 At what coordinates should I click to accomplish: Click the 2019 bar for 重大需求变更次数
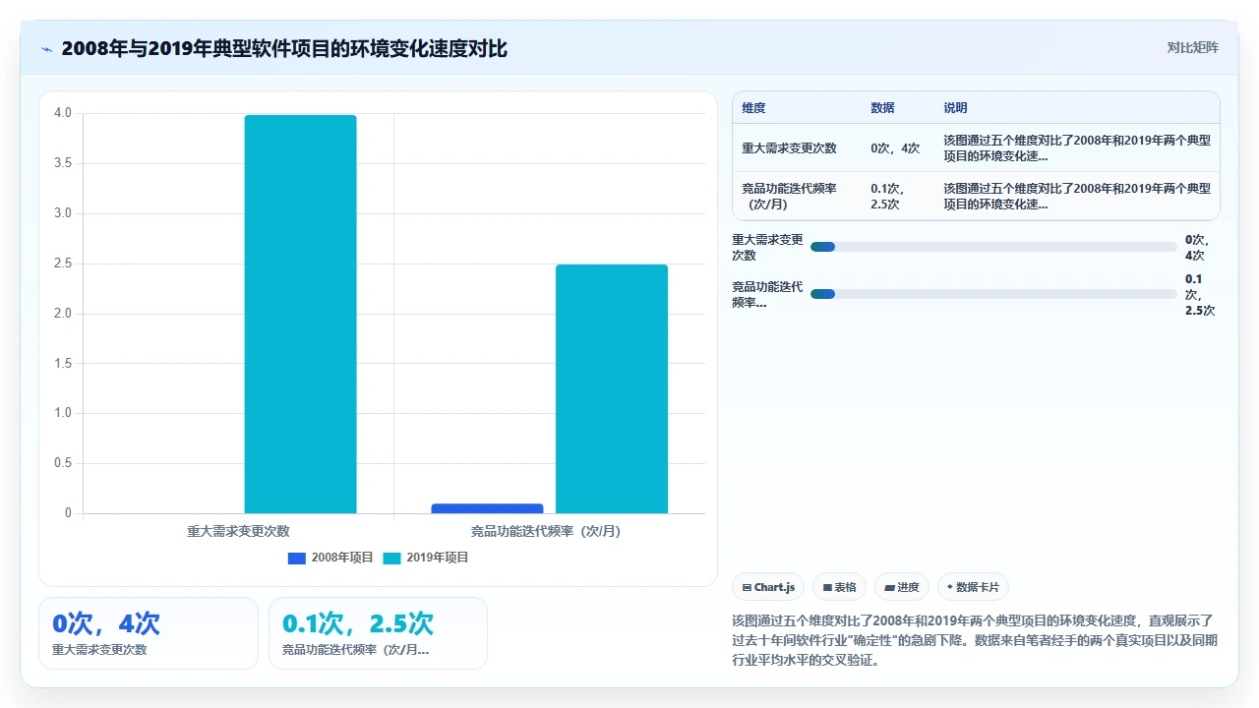click(x=300, y=314)
